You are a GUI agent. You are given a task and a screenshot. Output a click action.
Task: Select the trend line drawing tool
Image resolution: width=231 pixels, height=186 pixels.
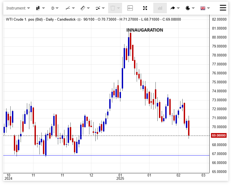tap(68, 8)
